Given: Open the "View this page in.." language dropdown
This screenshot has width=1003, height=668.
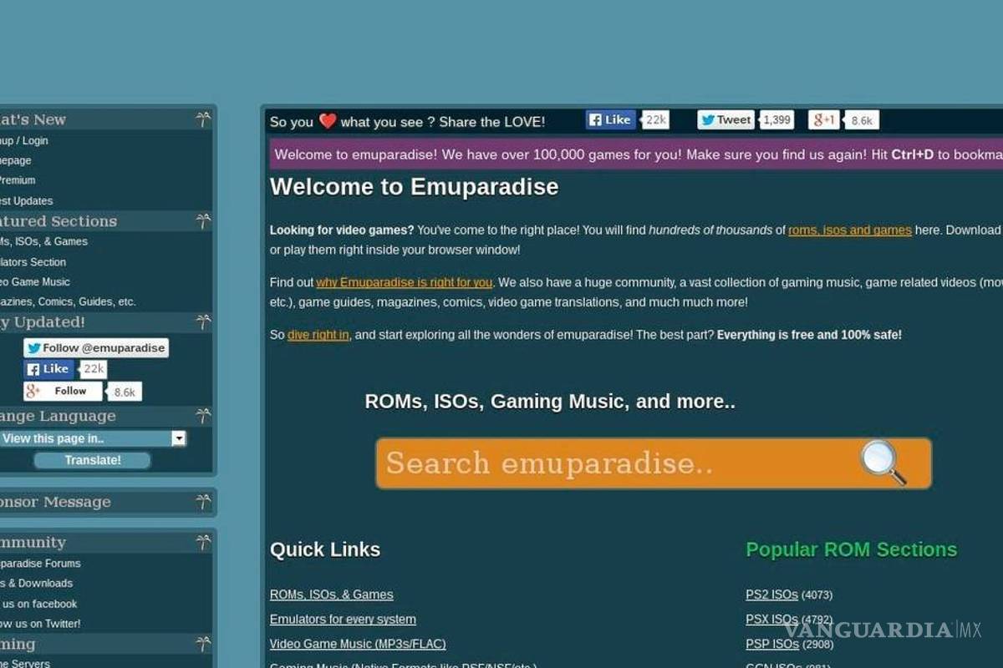Looking at the screenshot, I should point(178,438).
